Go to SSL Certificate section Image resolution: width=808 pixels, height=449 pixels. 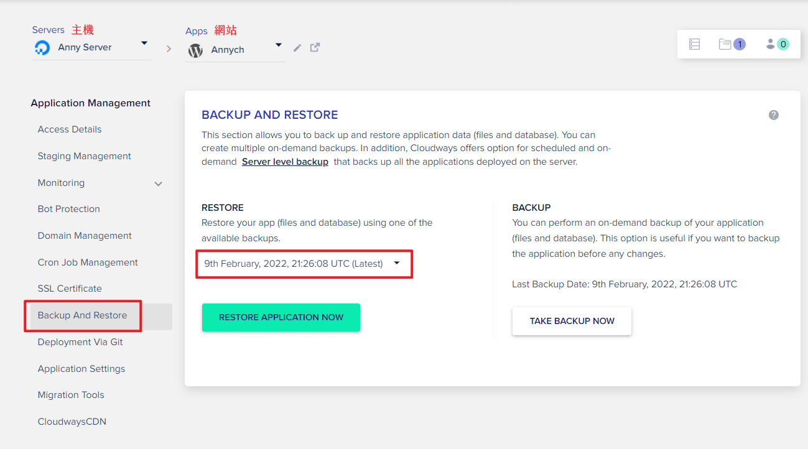click(70, 289)
